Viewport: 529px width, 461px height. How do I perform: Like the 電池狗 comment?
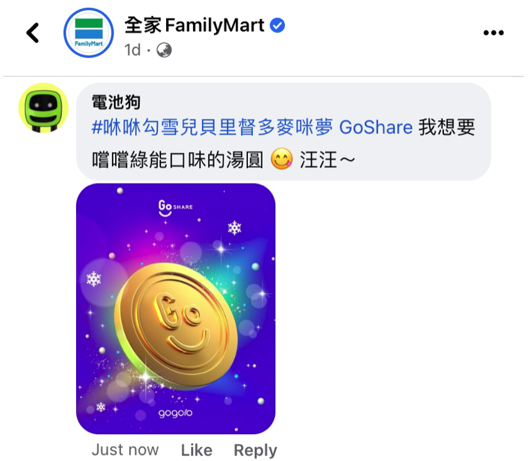pyautogui.click(x=197, y=450)
